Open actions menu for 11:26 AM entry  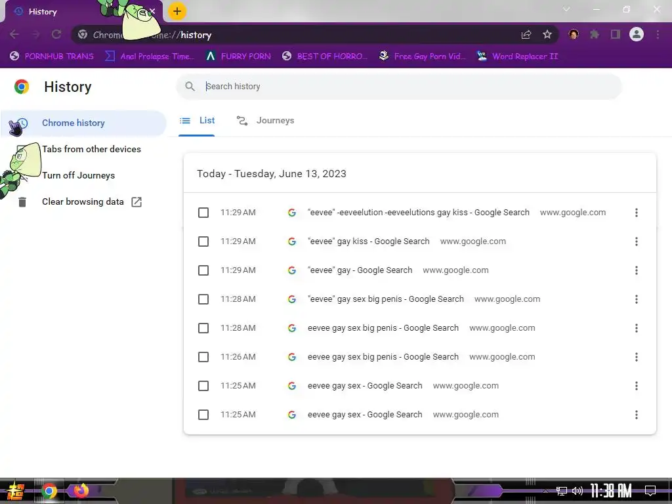coord(637,357)
